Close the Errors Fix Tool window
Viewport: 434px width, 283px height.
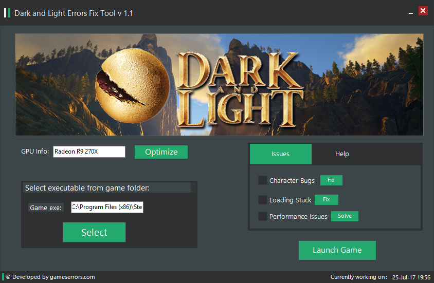[x=423, y=11]
